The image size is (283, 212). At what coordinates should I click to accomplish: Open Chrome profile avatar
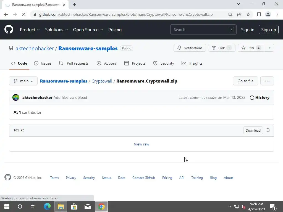268,14
